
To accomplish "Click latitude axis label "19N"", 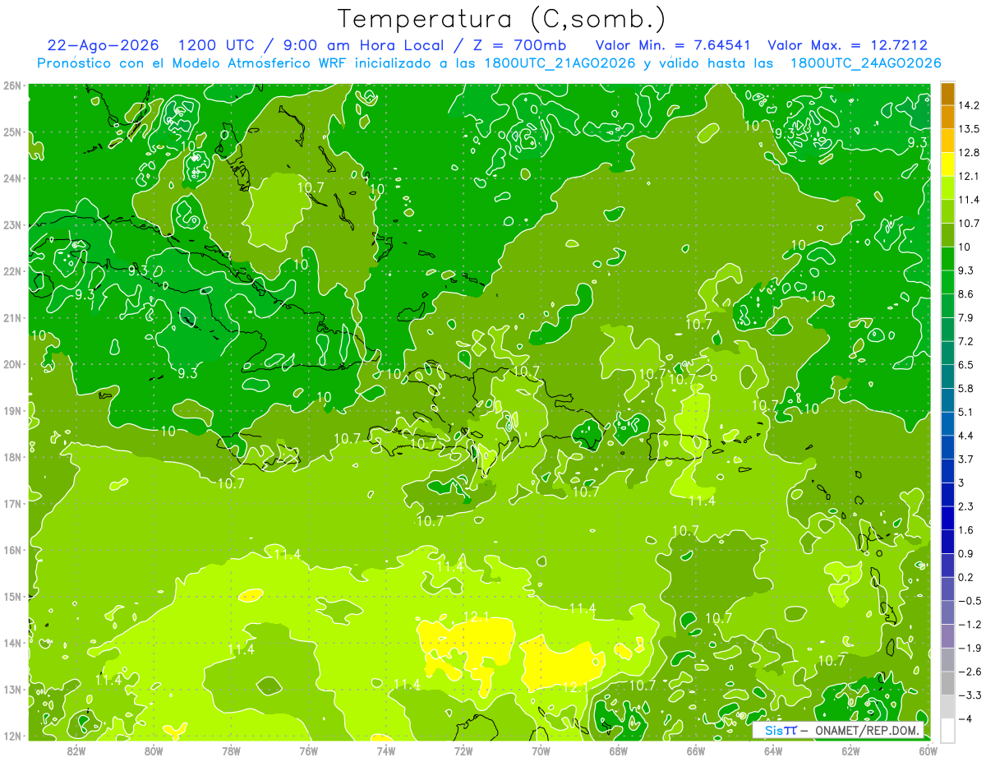I will pyautogui.click(x=12, y=411).
